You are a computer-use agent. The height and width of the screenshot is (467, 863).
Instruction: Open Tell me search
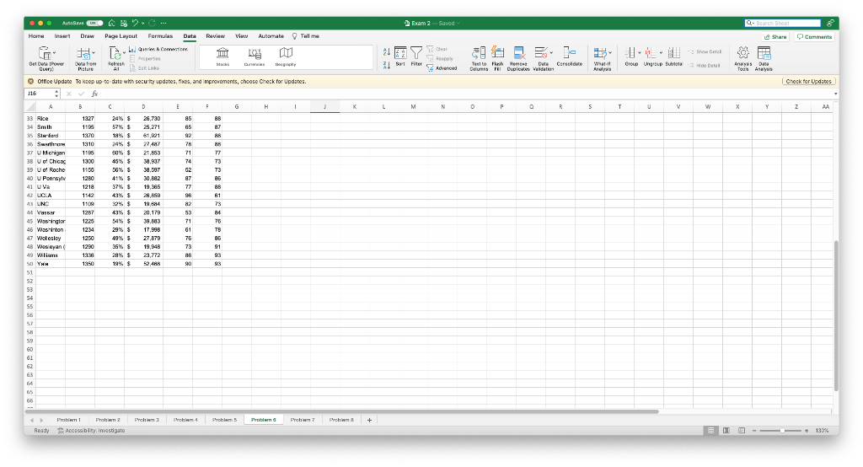[305, 36]
